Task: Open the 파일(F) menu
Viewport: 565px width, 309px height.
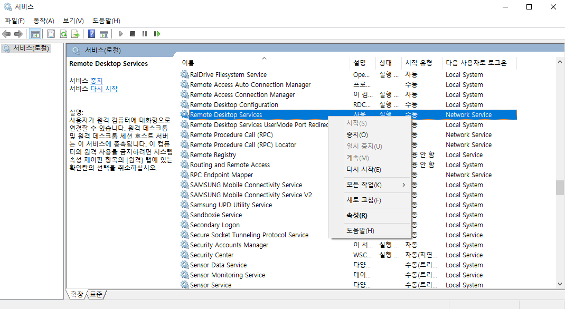Action: (14, 21)
